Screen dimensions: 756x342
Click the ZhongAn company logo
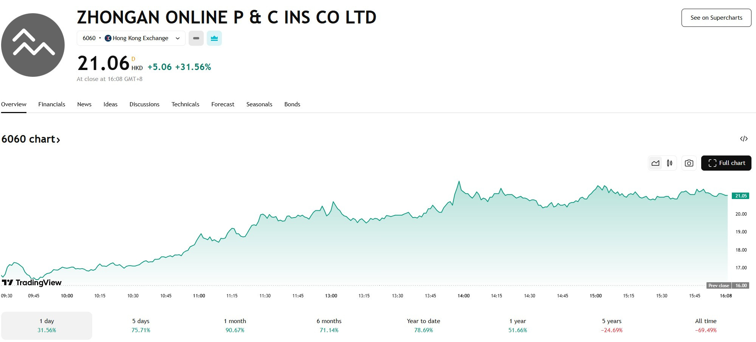33,45
